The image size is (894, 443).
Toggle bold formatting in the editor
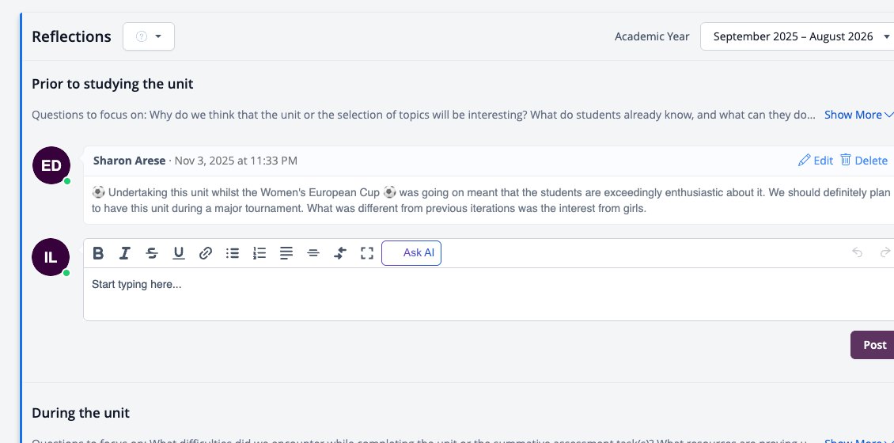(x=98, y=253)
